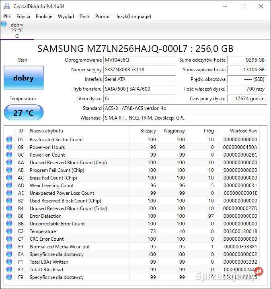Click the dobry health status button
The image size is (271, 289).
(24, 78)
